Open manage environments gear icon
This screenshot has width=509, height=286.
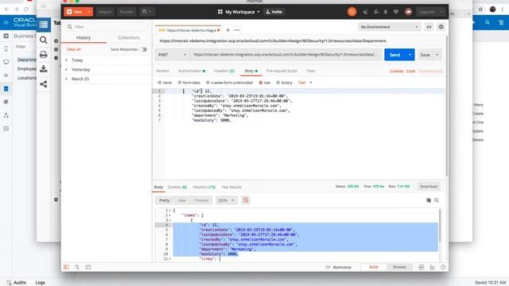tap(441, 27)
